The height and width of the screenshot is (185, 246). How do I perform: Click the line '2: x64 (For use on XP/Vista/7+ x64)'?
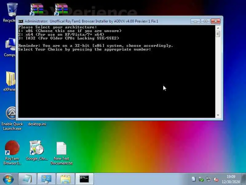click(x=61, y=35)
